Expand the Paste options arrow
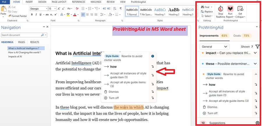 coord(3,17)
